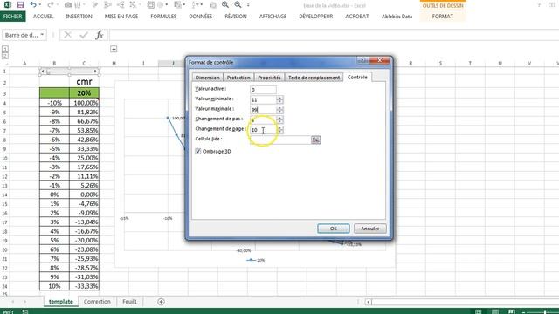Open the Help question mark button
The image size is (559, 314).
(x=539, y=5)
